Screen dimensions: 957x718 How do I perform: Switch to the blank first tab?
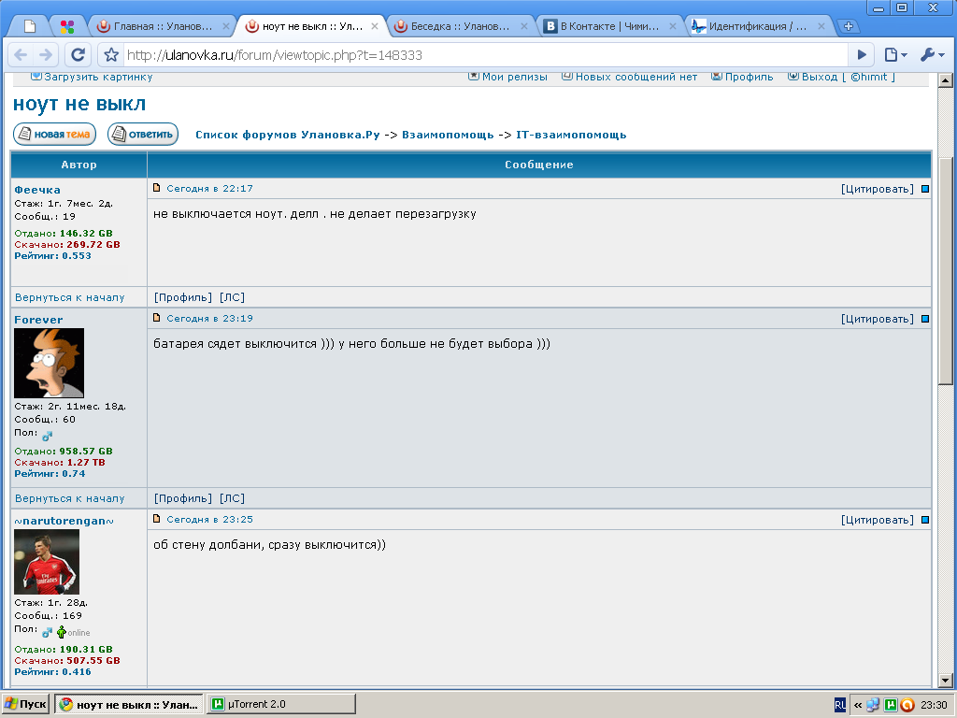point(30,26)
